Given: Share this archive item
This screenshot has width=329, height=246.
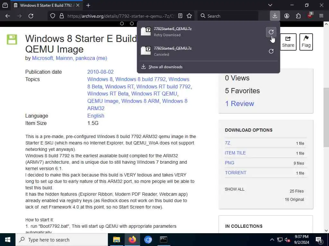Looking at the screenshot, I should (288, 42).
